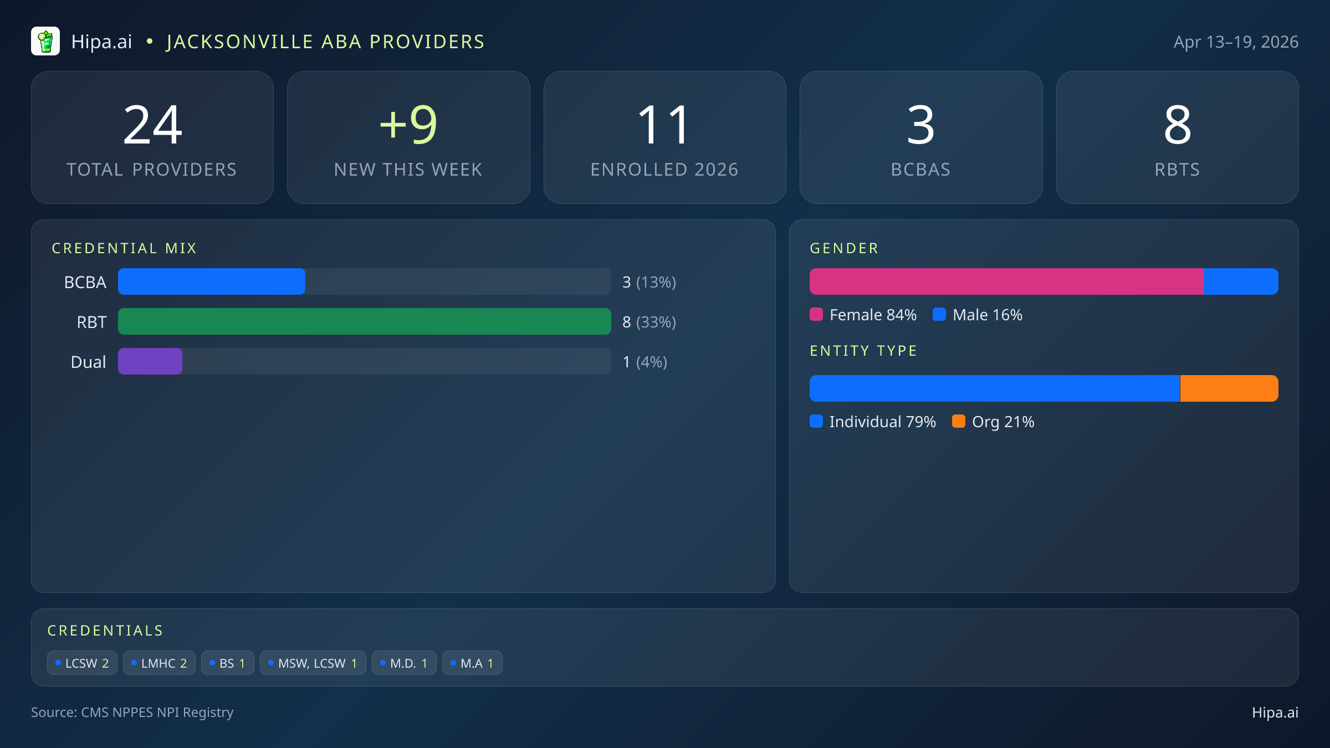Click the blue Male legend swatch

(x=939, y=315)
